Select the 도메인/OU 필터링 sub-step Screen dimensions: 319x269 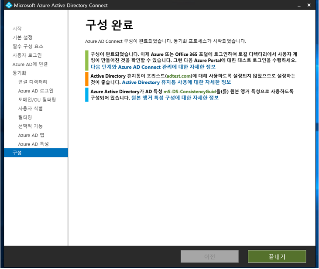click(37, 100)
